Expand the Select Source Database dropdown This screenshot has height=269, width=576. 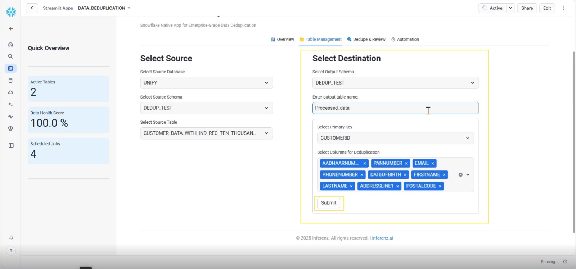pos(206,83)
